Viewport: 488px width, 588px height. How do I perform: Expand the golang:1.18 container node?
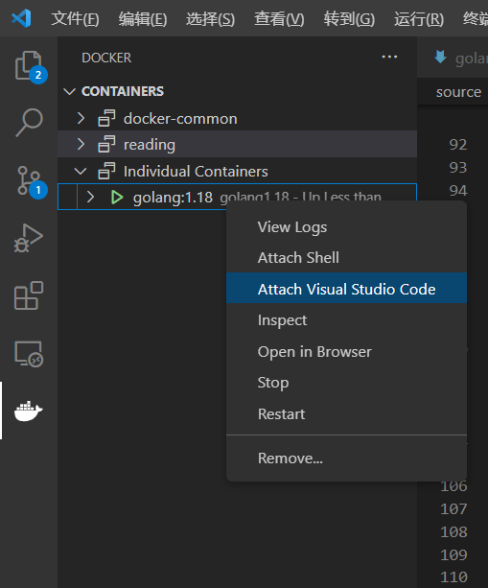coord(90,197)
